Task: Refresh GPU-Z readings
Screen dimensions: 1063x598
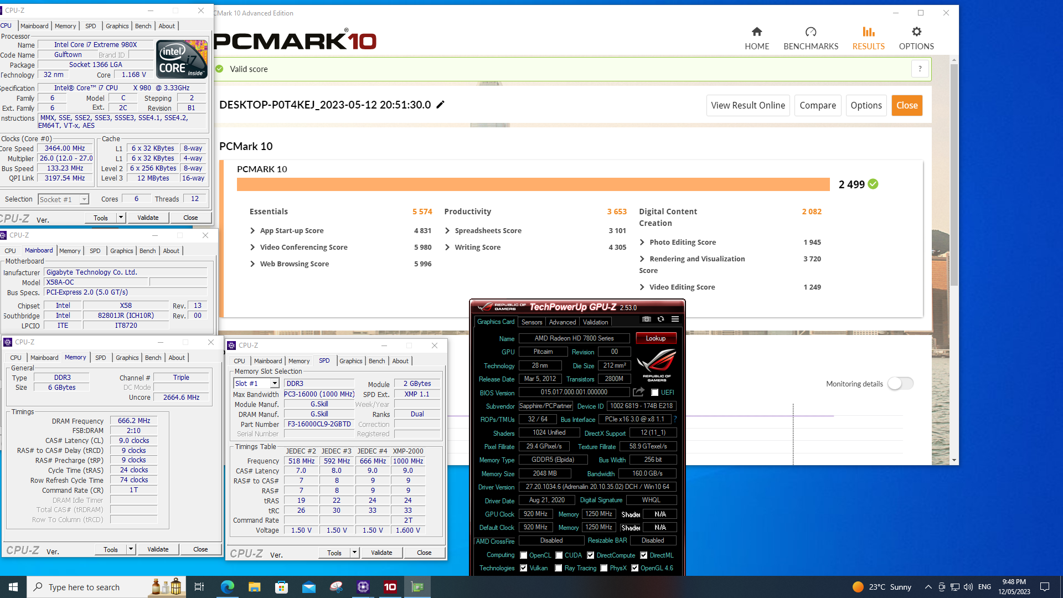Action: 660,319
